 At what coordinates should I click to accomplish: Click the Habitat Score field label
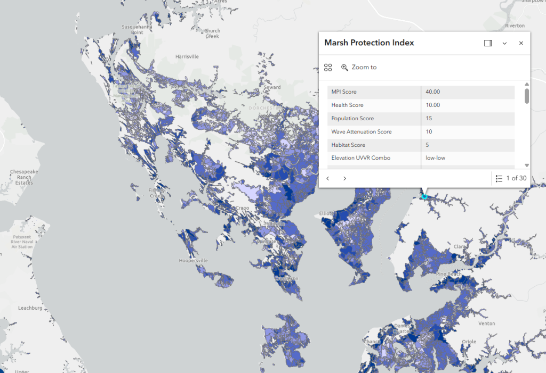pos(348,145)
